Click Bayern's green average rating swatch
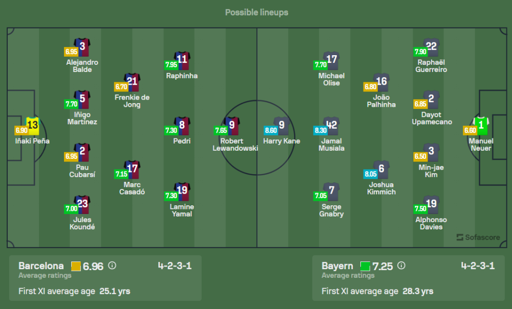Screen dimensions: 512x309 (365, 266)
